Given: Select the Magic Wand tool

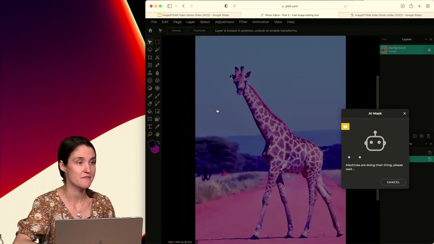Looking at the screenshot, I should click(157, 50).
